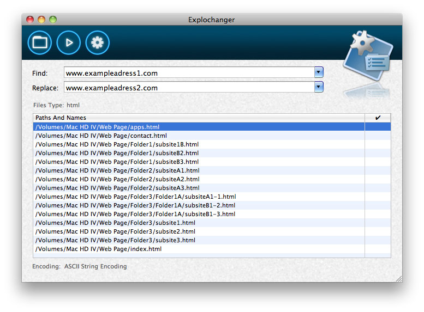The image size is (424, 312).
Task: Close the Explochanger window
Action: tap(30, 20)
